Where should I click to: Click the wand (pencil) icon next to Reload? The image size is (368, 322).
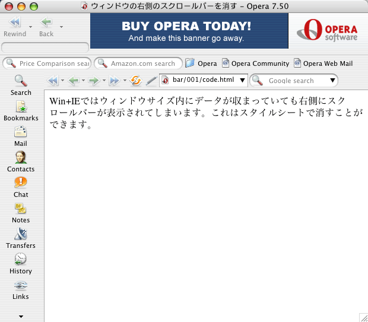[151, 81]
